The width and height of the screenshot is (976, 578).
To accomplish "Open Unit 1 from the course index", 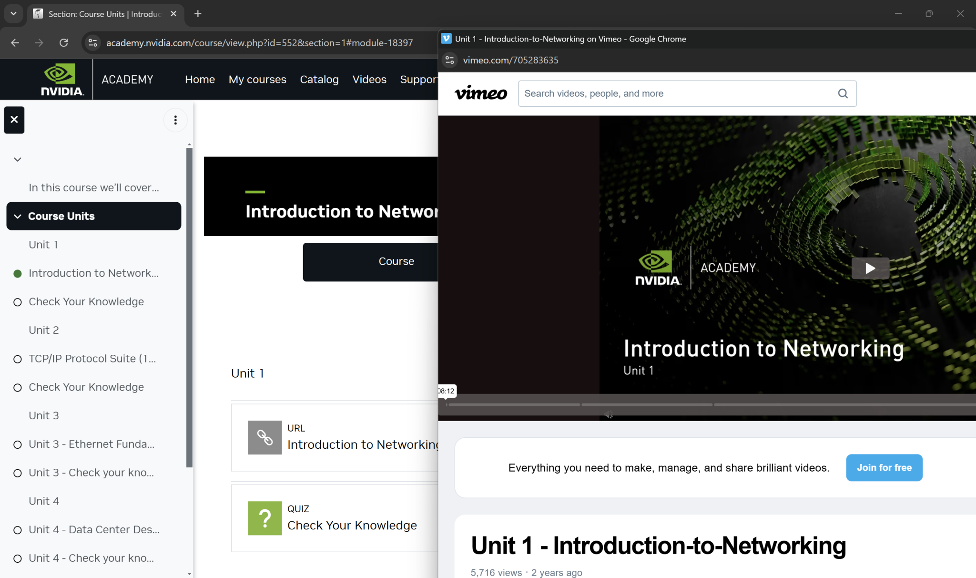I will point(43,244).
